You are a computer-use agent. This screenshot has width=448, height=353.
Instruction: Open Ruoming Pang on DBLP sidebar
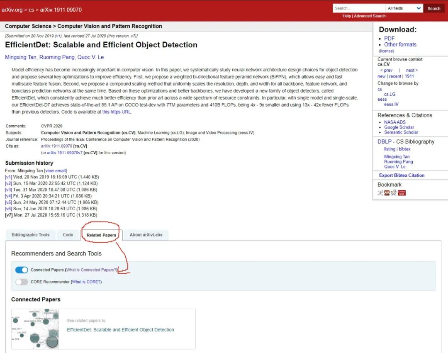(398, 162)
